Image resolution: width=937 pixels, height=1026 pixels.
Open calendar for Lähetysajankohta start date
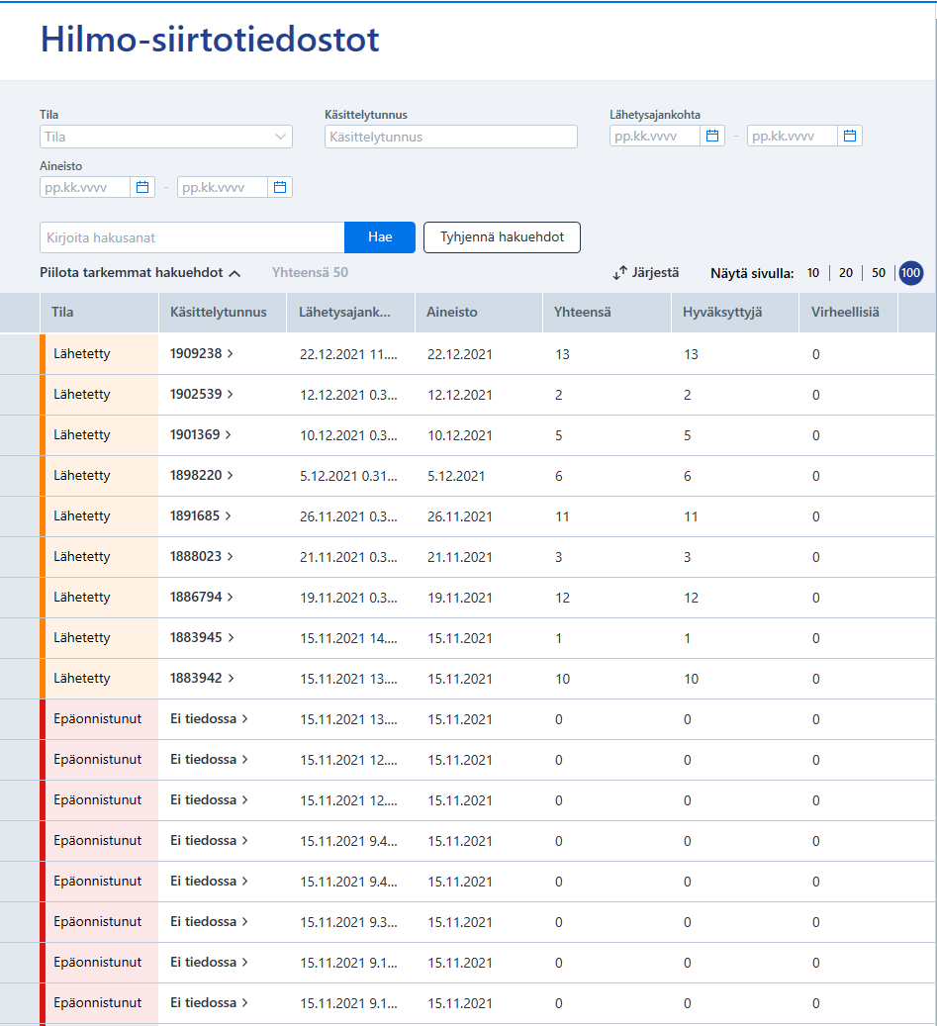pyautogui.click(x=712, y=136)
